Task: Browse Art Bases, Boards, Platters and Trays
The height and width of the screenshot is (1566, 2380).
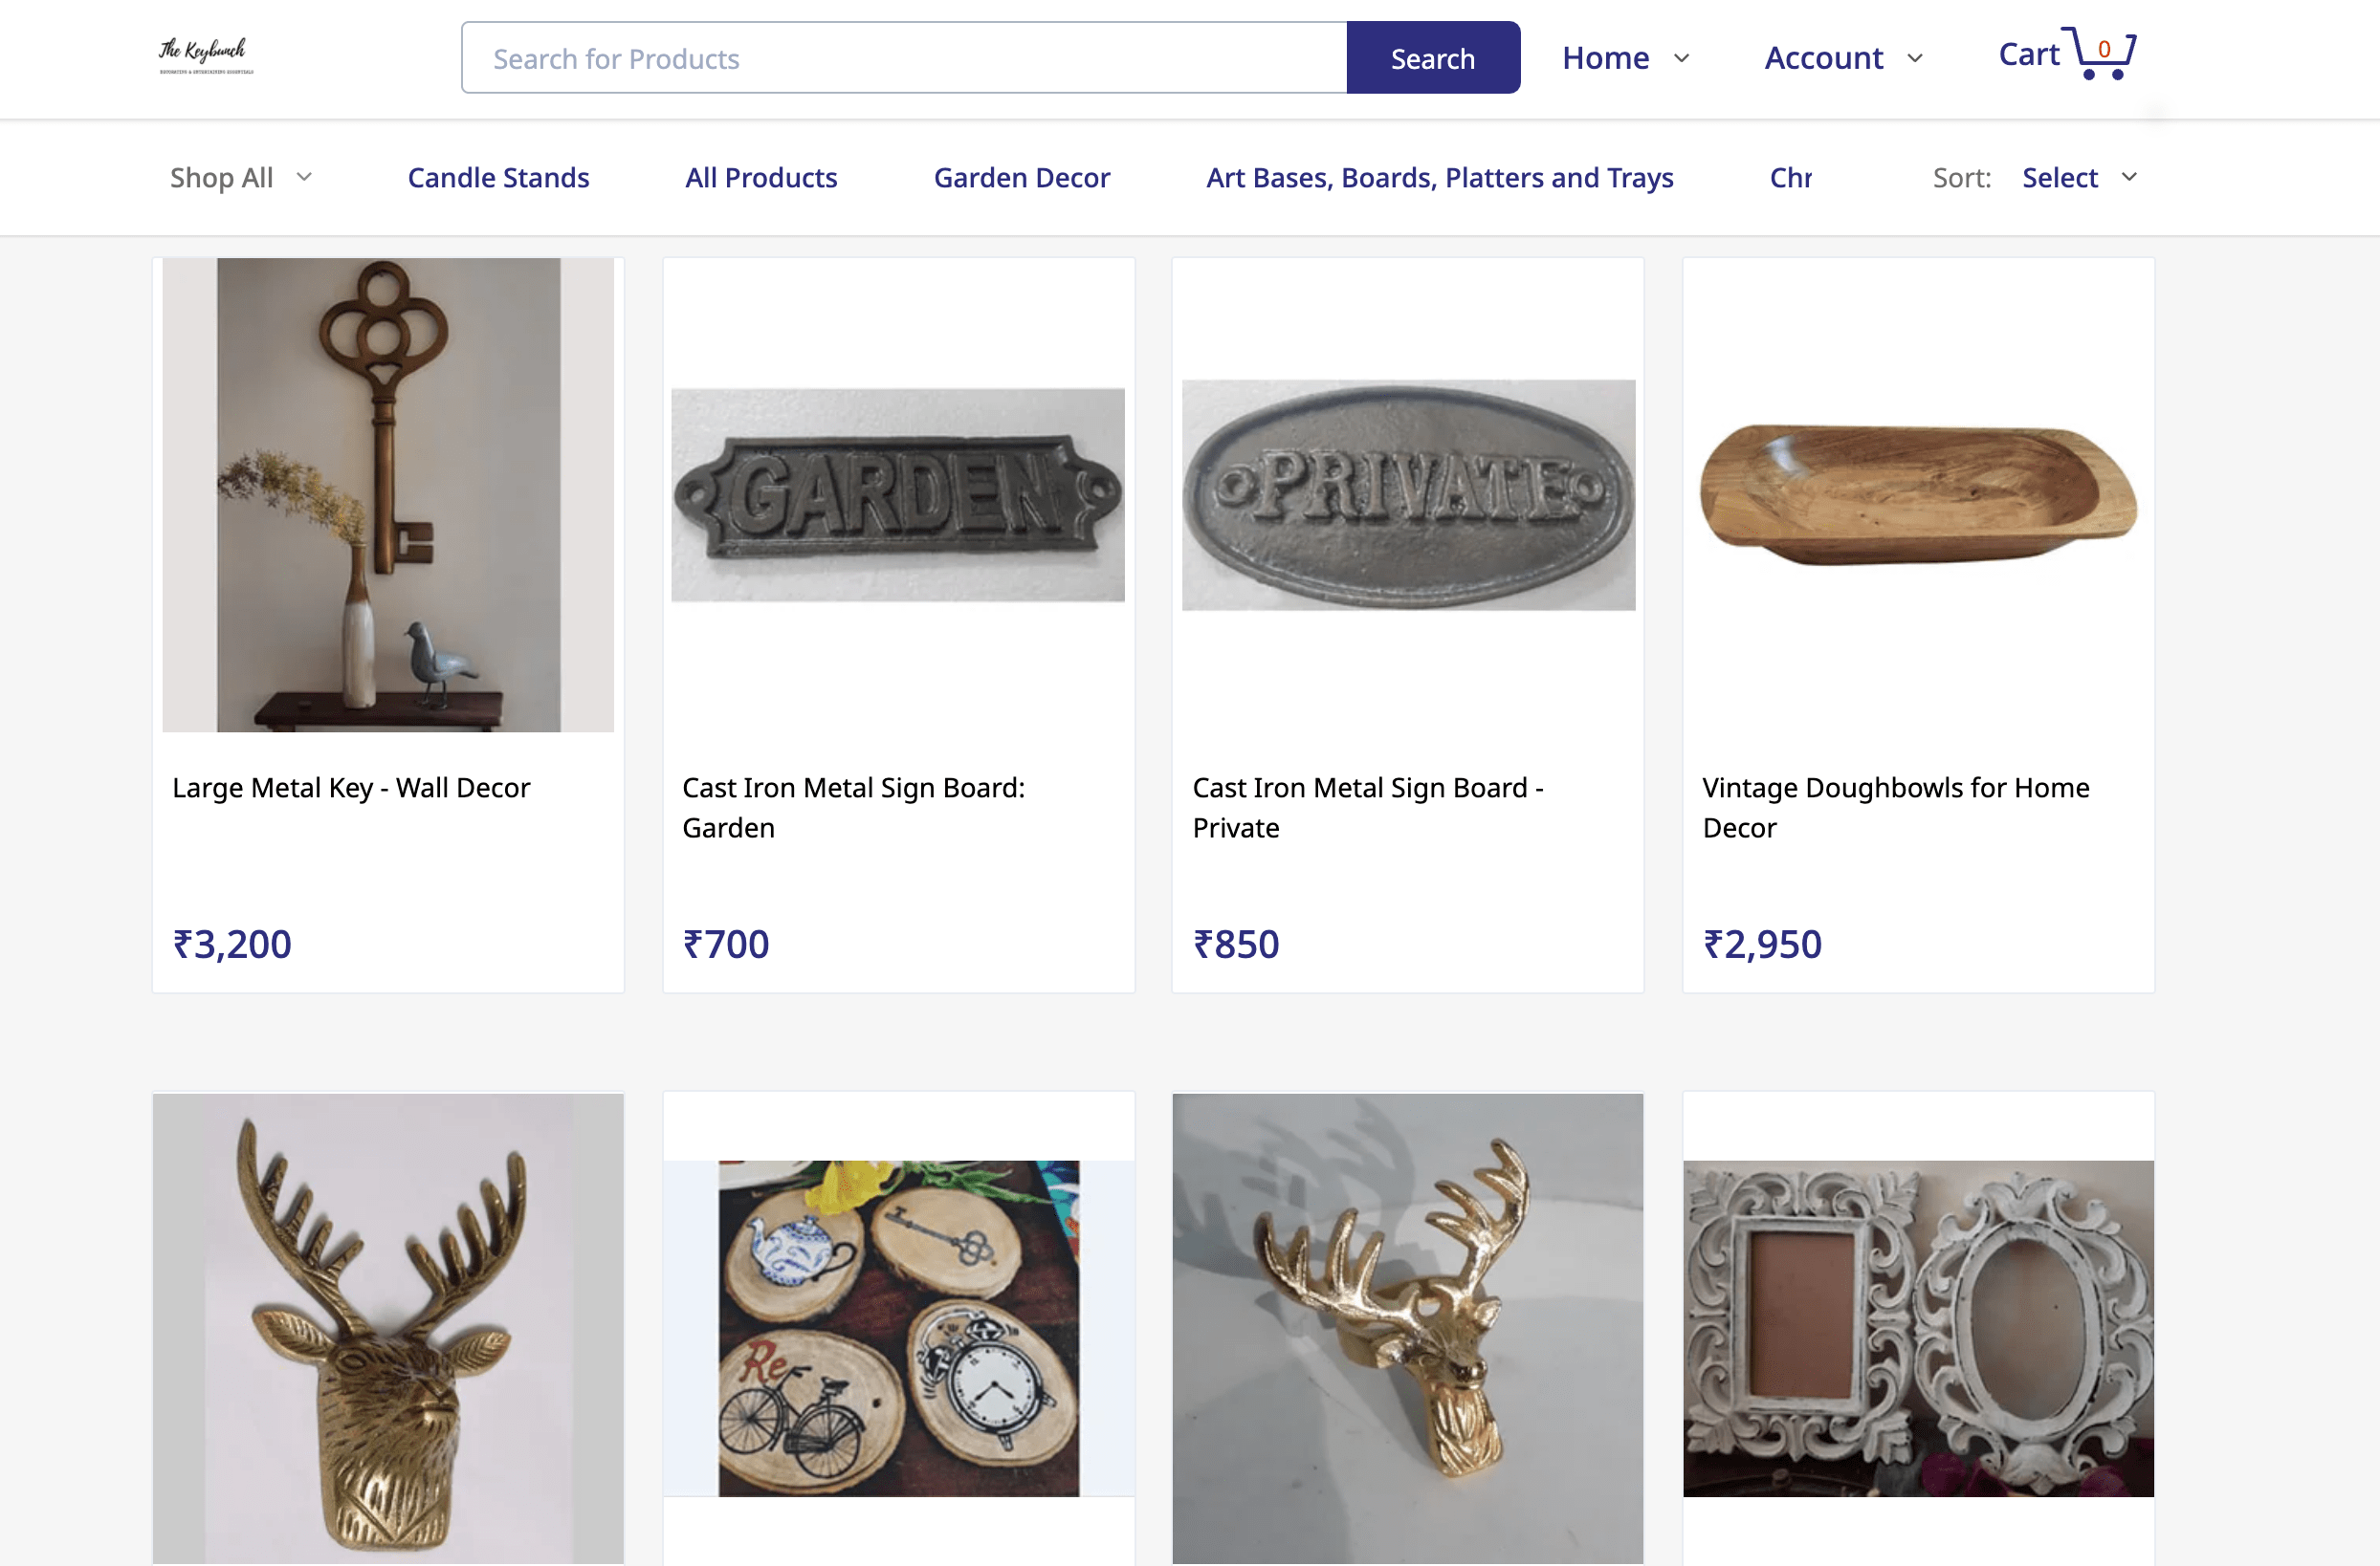Action: click(1440, 177)
